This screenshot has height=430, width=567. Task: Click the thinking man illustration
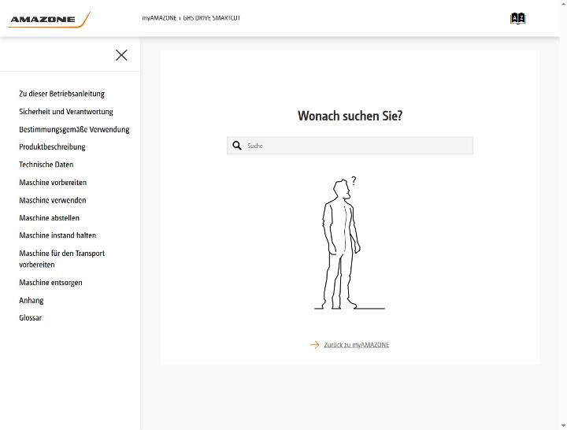[349, 243]
